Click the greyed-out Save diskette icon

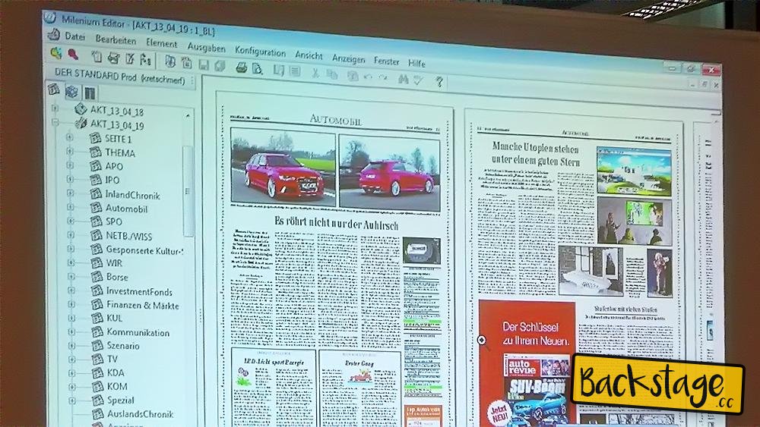[x=204, y=65]
